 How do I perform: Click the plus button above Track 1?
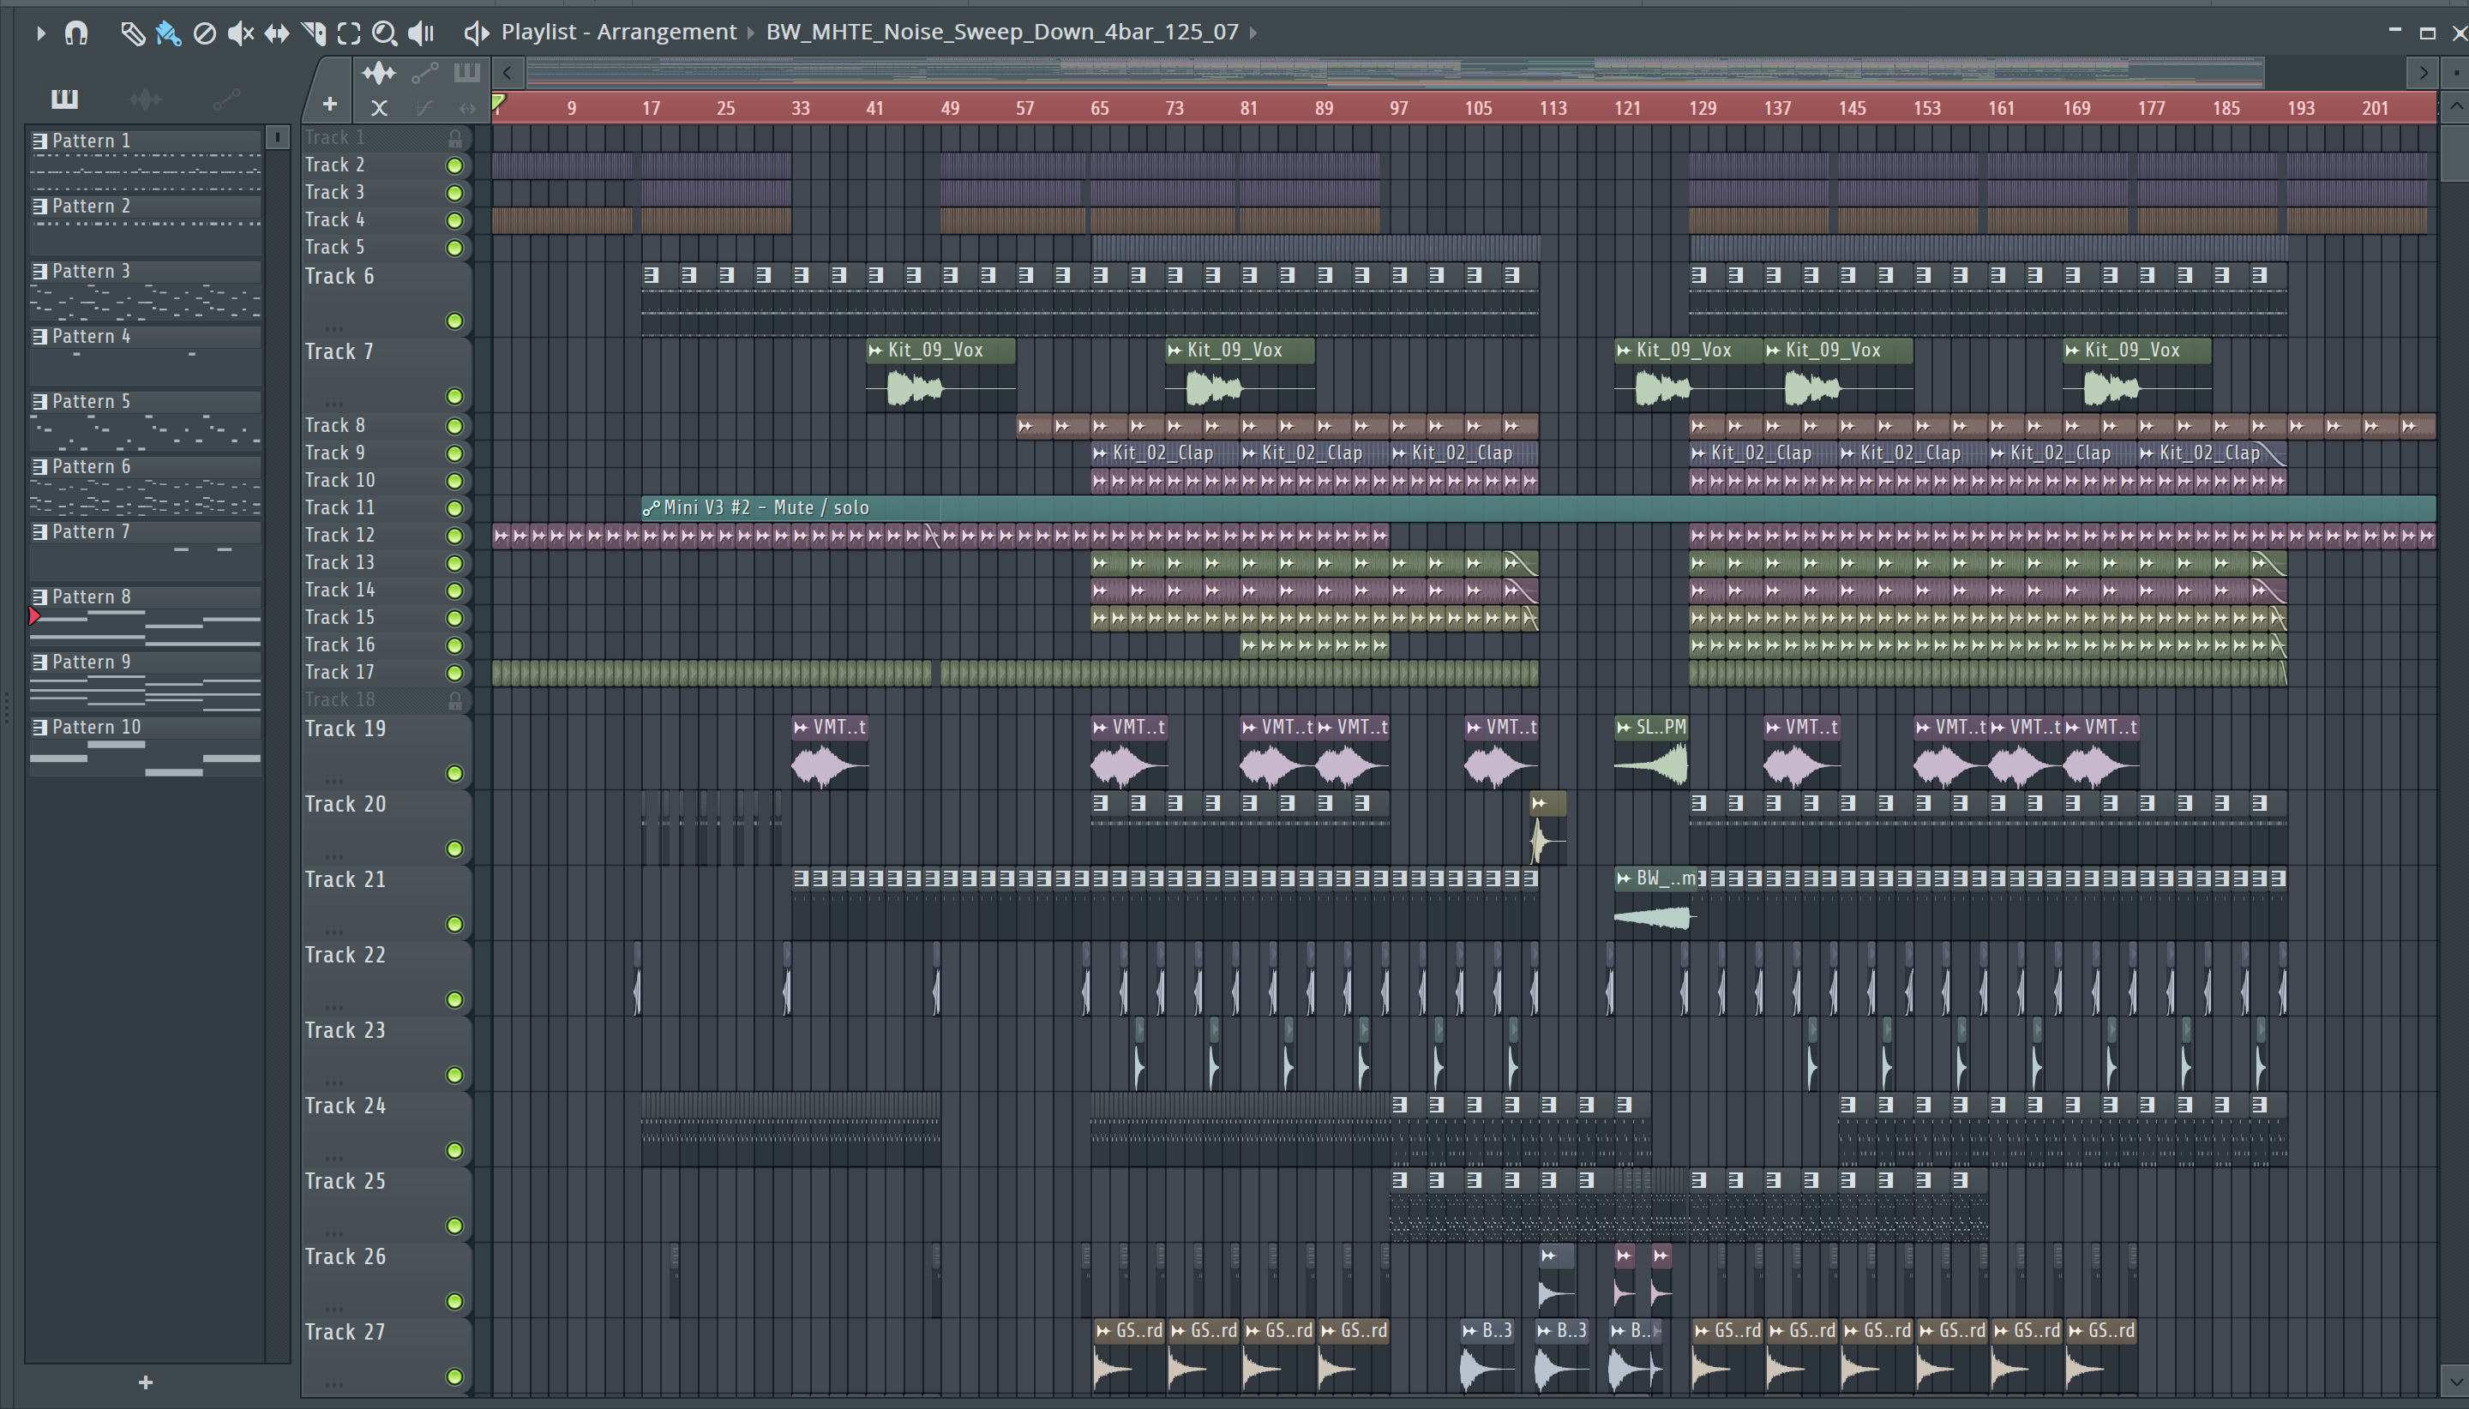point(330,104)
